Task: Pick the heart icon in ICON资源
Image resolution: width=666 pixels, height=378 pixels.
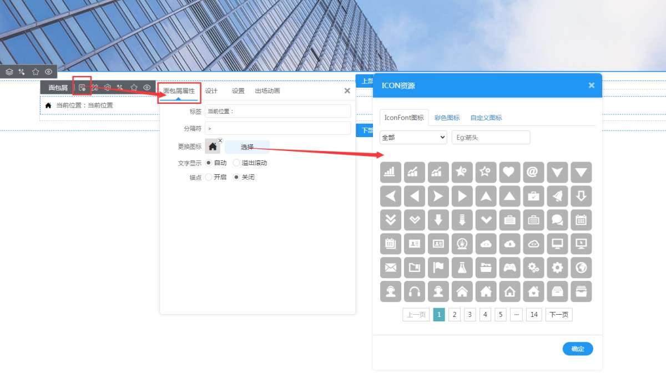Action: [509, 172]
